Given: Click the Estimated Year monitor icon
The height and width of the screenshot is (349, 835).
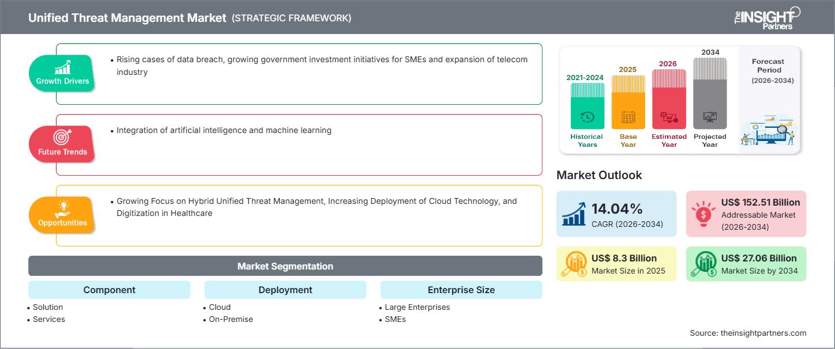Looking at the screenshot, I should click(669, 117).
